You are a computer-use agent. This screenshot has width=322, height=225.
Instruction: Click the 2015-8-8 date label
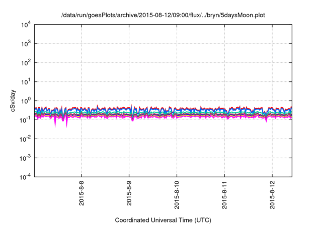click(x=82, y=193)
